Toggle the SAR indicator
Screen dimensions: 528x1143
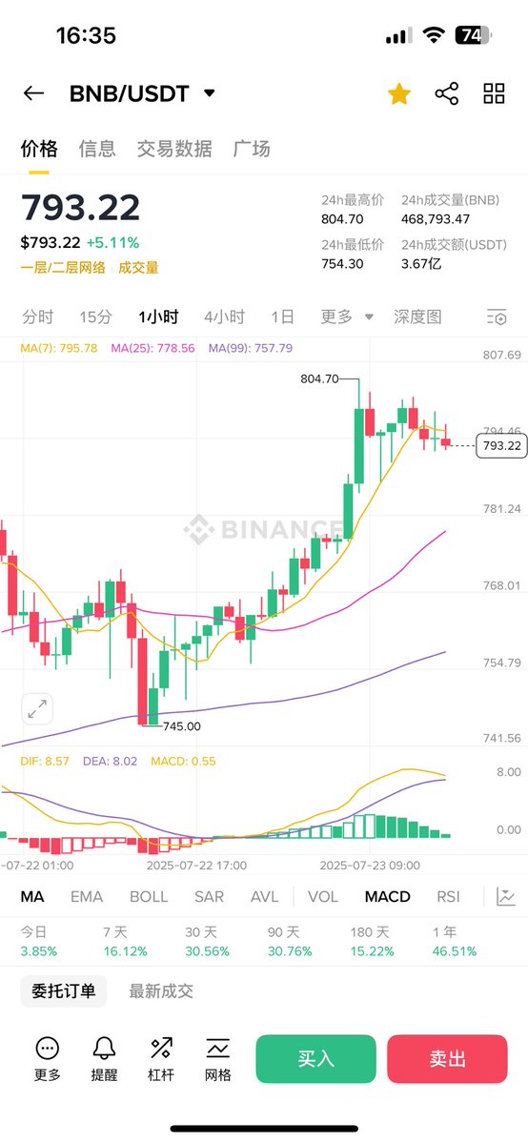[x=210, y=897]
